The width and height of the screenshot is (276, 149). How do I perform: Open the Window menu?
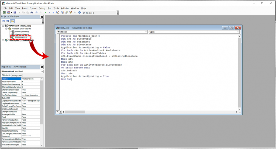point(75,8)
